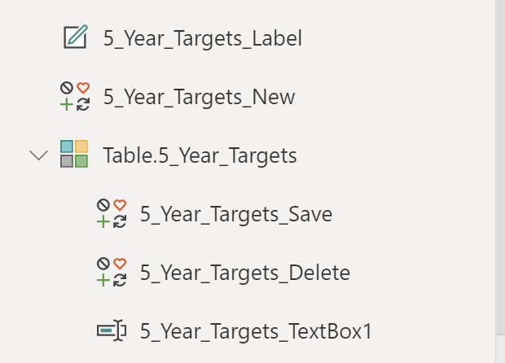
Task: Click the label pencil icon beside 5_Year_Targets_Label
Action: [x=75, y=37]
